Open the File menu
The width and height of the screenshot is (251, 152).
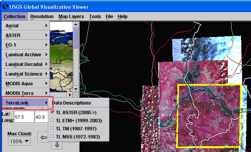pos(109,17)
